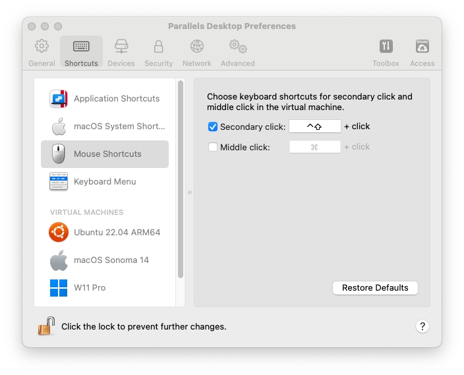This screenshot has height=375, width=464.
Task: Select Ubuntu 22.04 ARM64 virtual machine
Action: click(105, 233)
